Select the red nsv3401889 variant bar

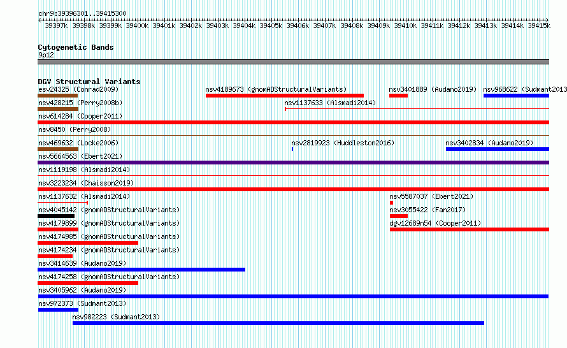398,96
